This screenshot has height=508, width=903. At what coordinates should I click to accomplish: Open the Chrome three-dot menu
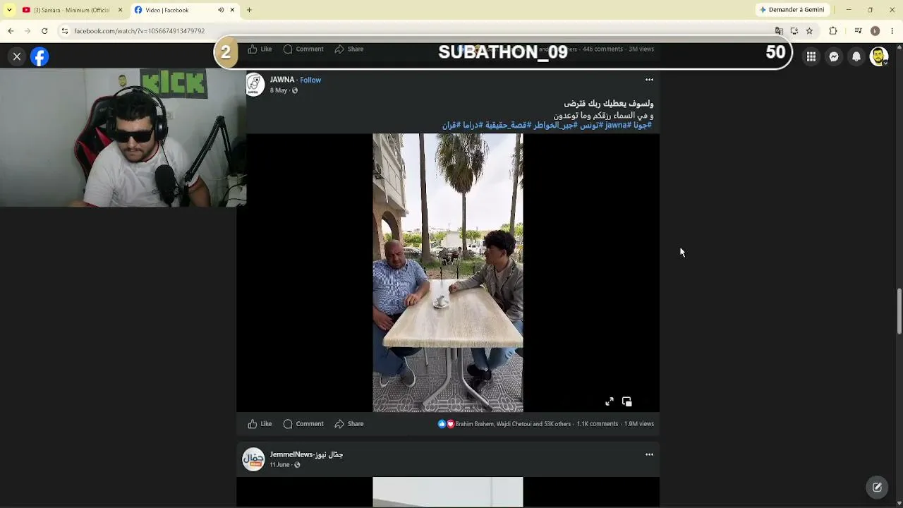[892, 31]
